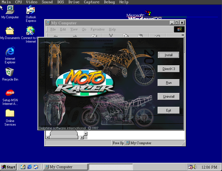Screen dimensions: 222x171
Task: Click the scroll right arrow in My Computer
Action: click(82, 137)
